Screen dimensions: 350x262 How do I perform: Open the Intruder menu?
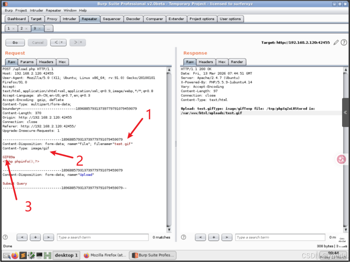pyautogui.click(x=36, y=10)
